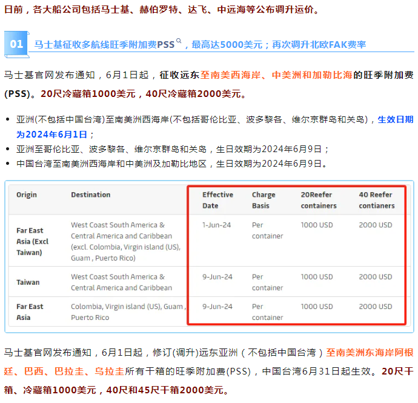Click the orange text 至南美西海岸、中美洲和加勒比海
This screenshot has height=403, width=418.
276,75
